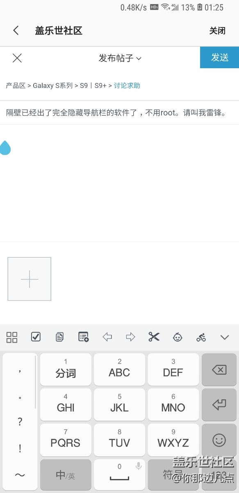The width and height of the screenshot is (239, 493).
Task: Add an image via plus thumbnail box
Action: click(x=30, y=279)
